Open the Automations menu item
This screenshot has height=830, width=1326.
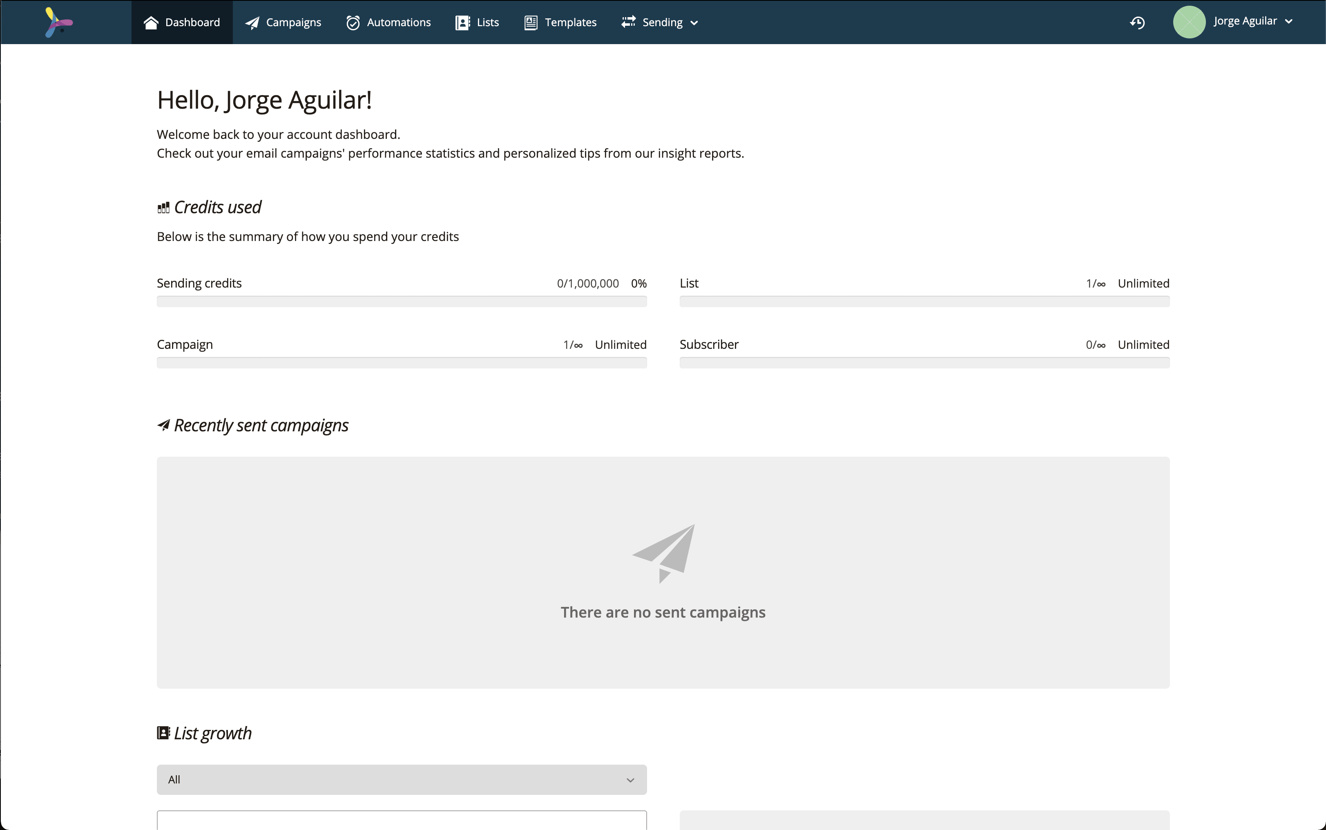coord(388,22)
